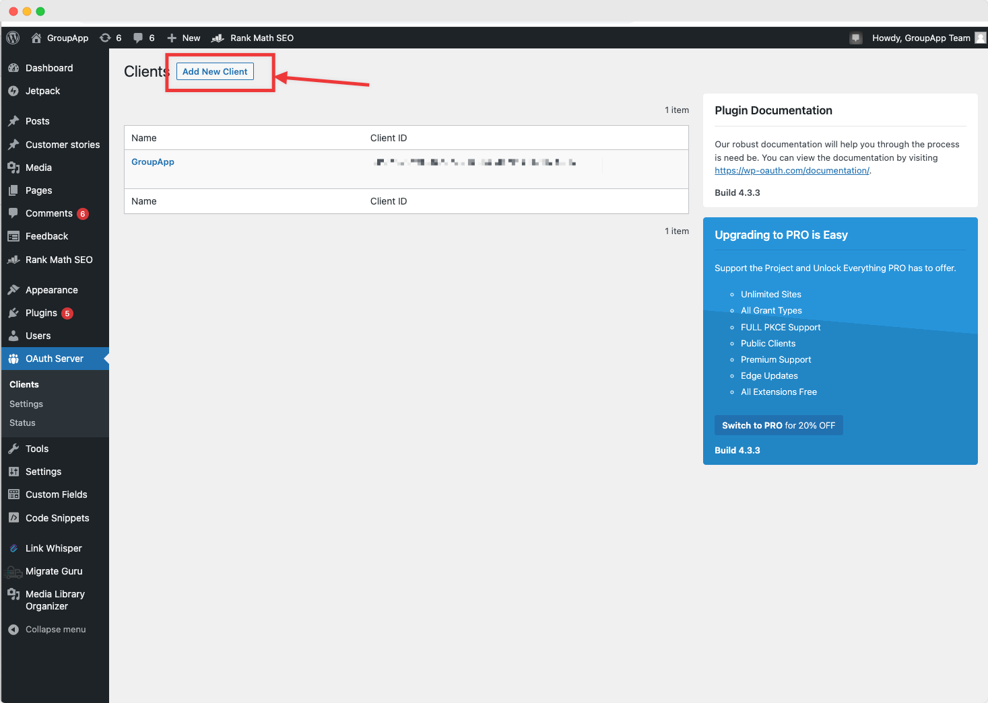Click the Dashboard gauge icon
Viewport: 988px width, 703px height.
tap(13, 68)
